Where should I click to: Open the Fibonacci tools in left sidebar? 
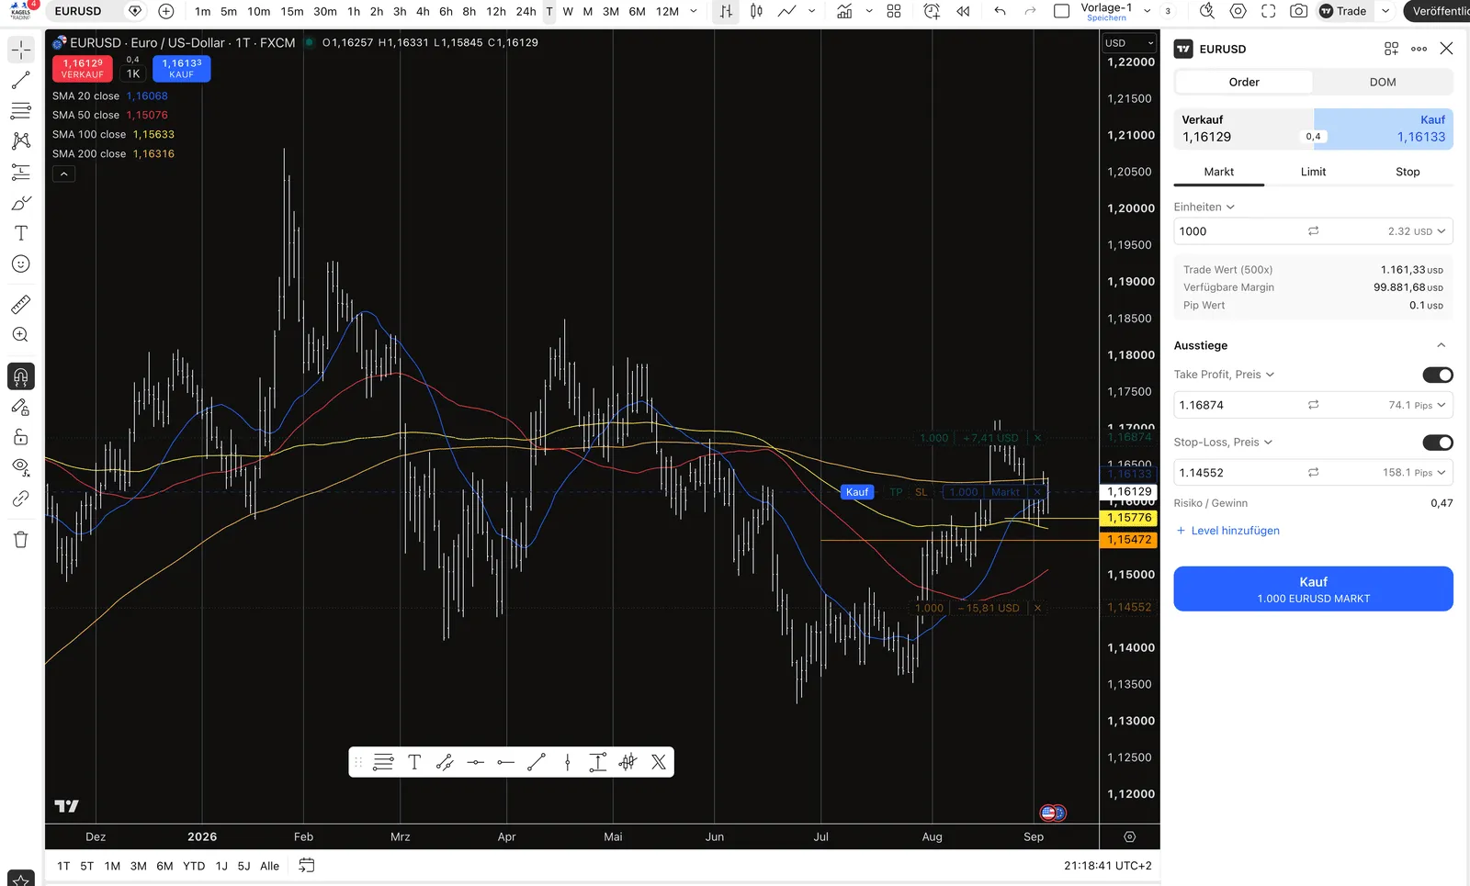pyautogui.click(x=21, y=111)
